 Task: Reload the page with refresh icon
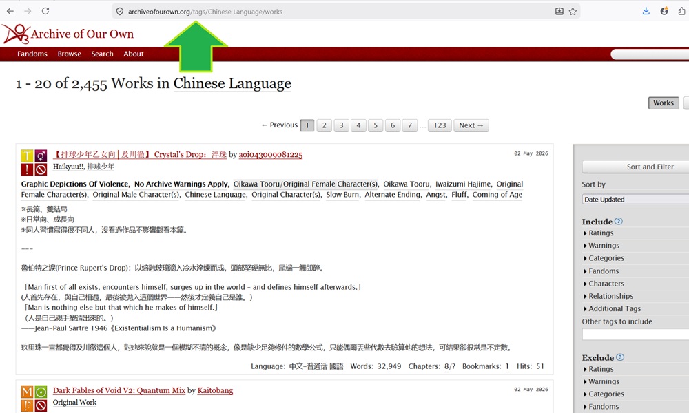pos(45,11)
